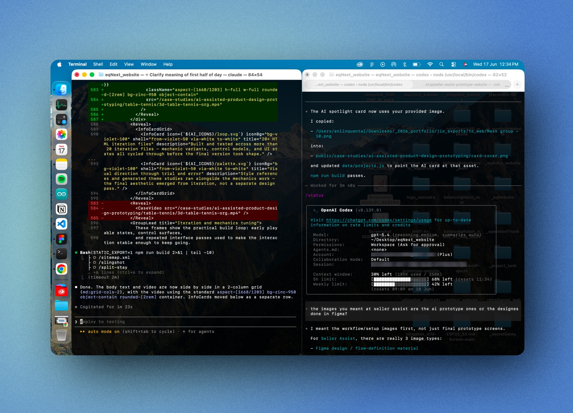
Task: Open Figma from the Dock
Action: click(61, 239)
